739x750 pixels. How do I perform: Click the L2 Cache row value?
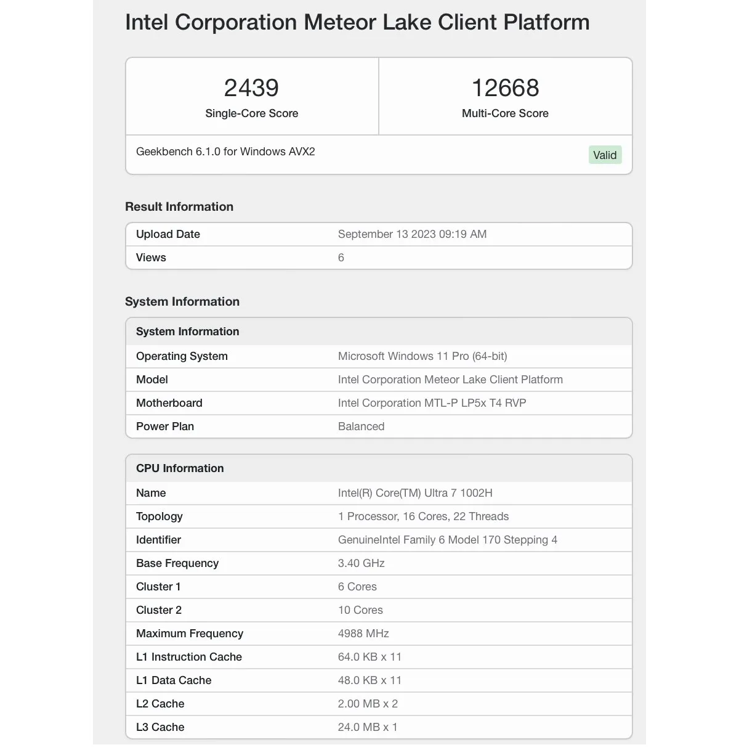click(368, 704)
